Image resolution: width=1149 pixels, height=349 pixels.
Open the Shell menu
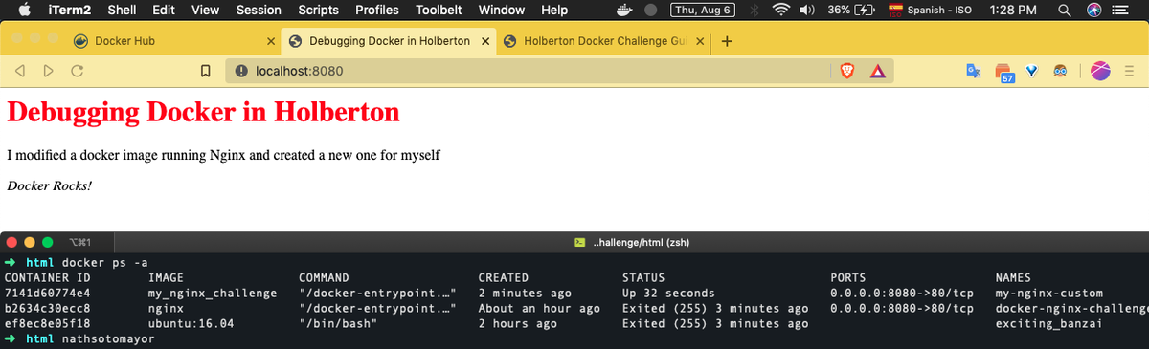tap(122, 10)
